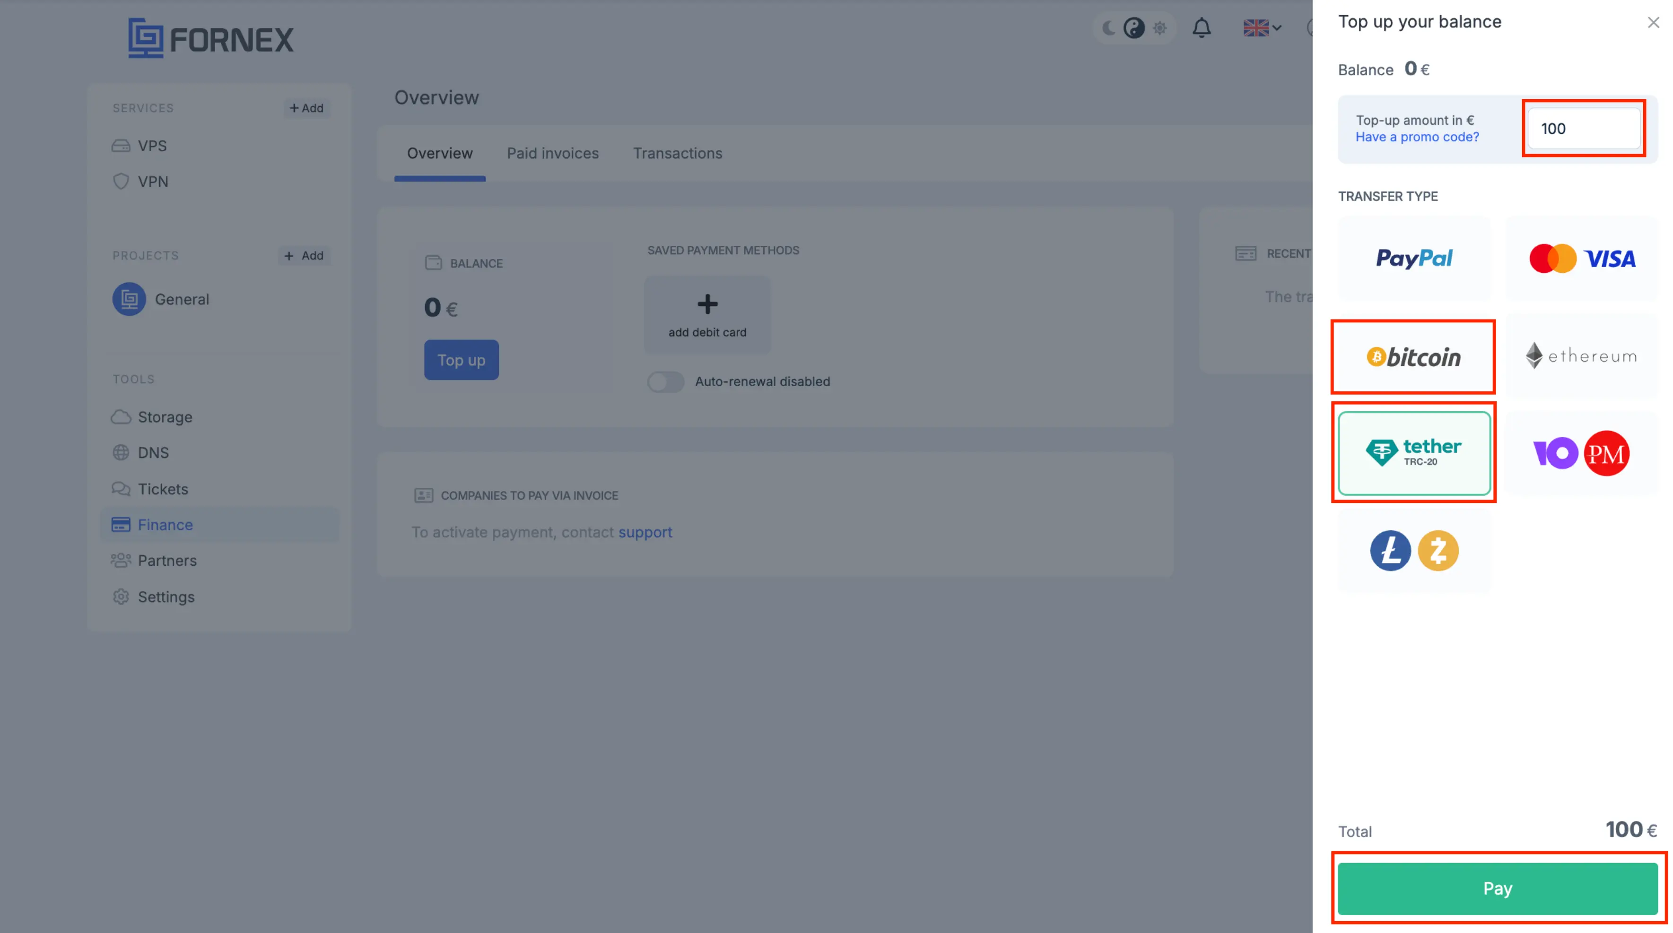This screenshot has width=1673, height=933.
Task: Click the Storage cloud icon
Action: point(121,417)
